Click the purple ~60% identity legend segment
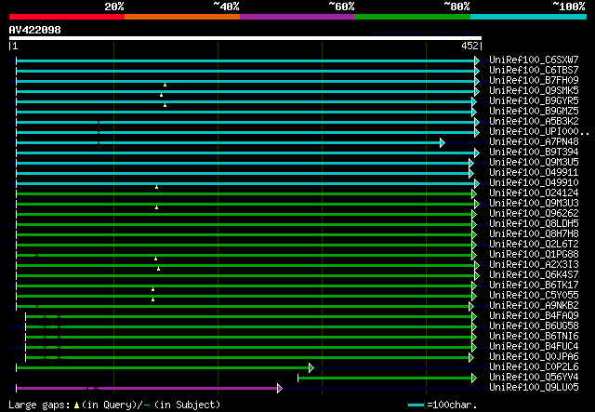This screenshot has height=412, width=595. click(297, 17)
